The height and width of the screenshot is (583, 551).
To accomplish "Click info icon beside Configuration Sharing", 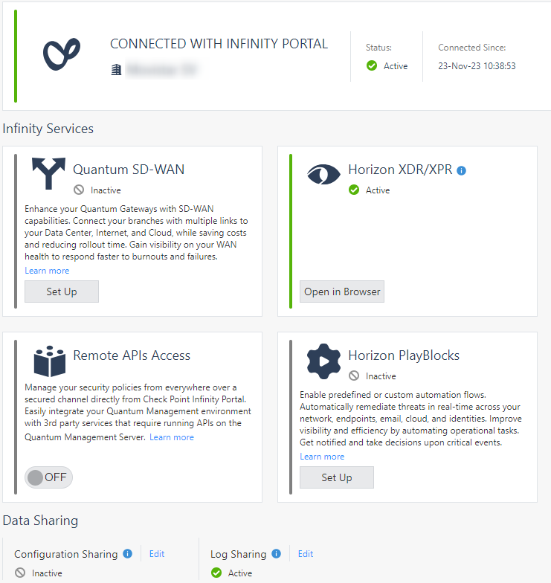I will (x=127, y=554).
